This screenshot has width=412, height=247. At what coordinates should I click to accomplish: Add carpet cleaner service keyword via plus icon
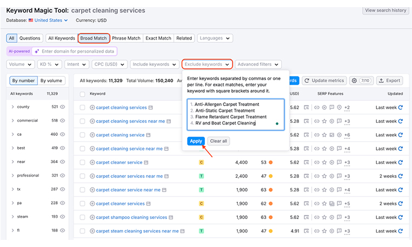pos(92,162)
